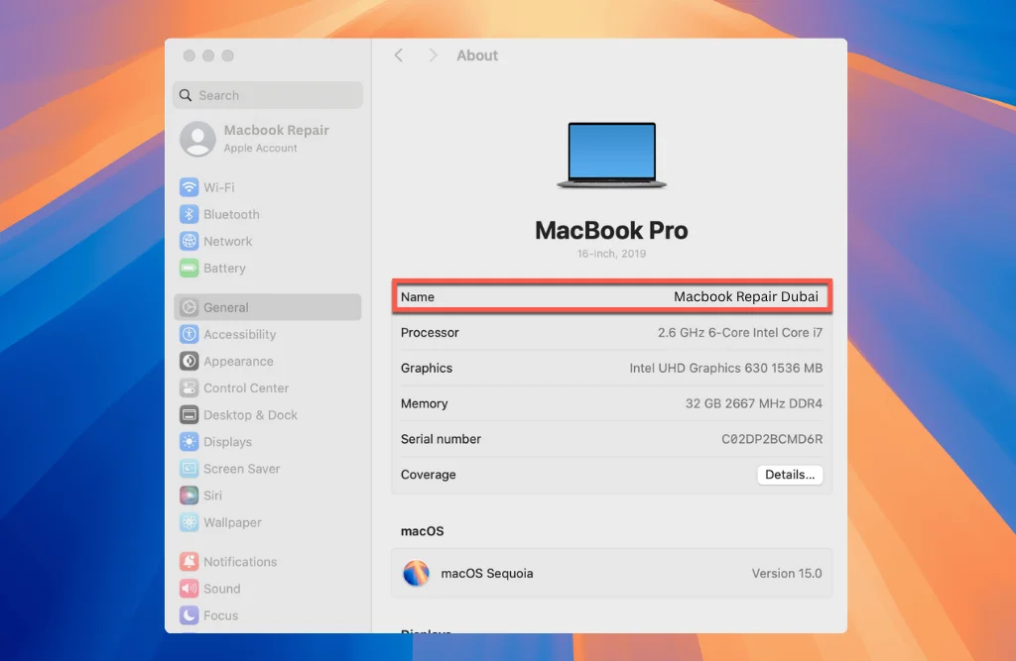Viewport: 1016px width, 661px height.
Task: Click the About title text
Action: [x=477, y=55]
